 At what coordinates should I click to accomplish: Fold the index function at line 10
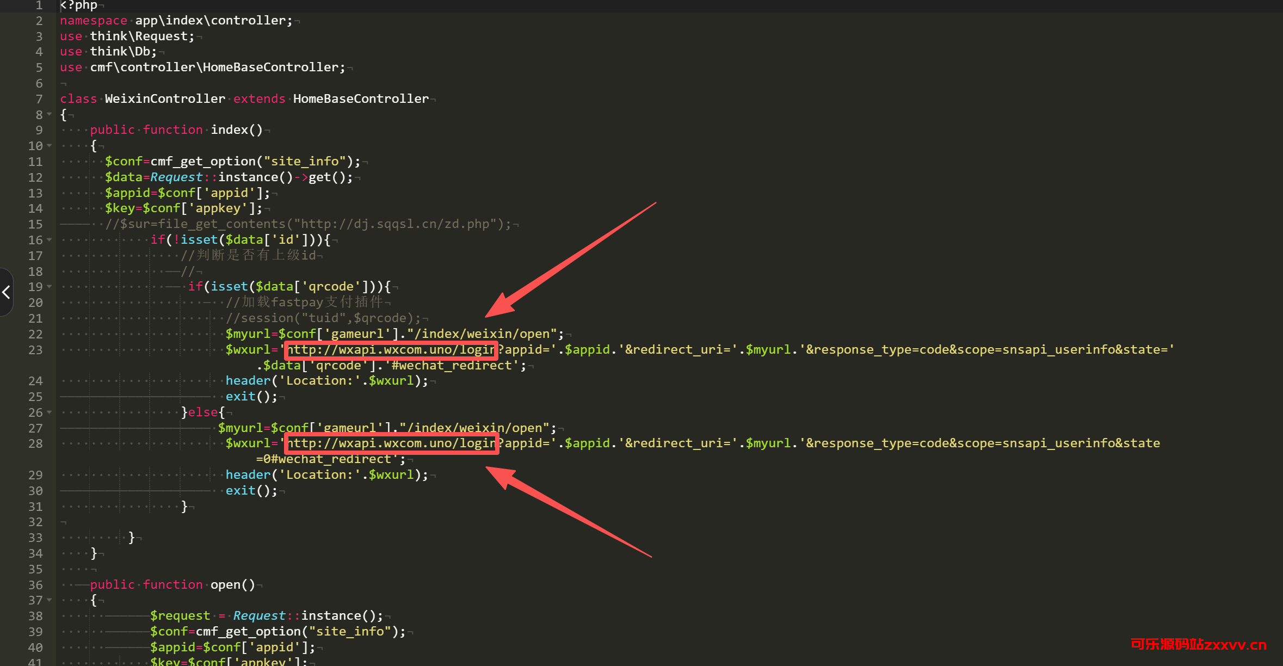50,146
